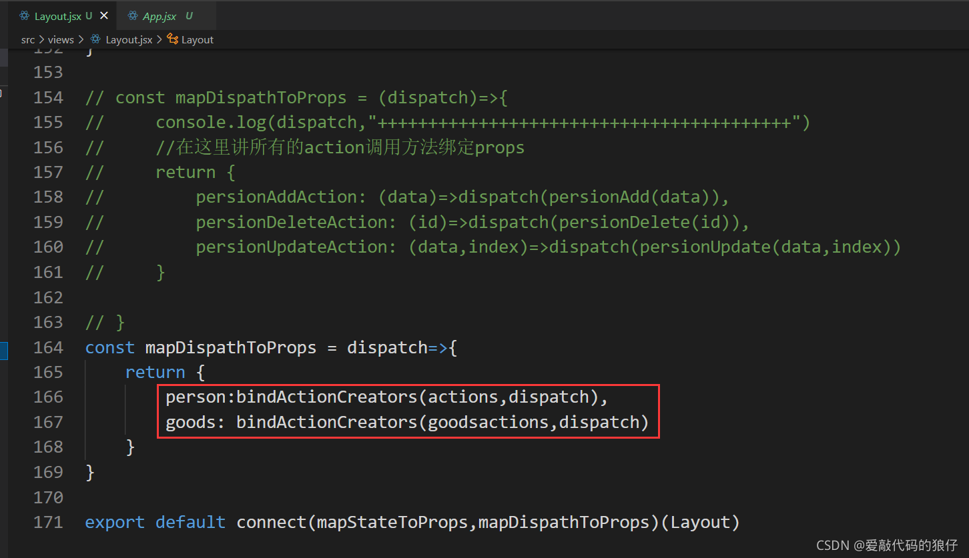Open the 'views' breadcrumb dropdown
The width and height of the screenshot is (969, 558).
(61, 39)
